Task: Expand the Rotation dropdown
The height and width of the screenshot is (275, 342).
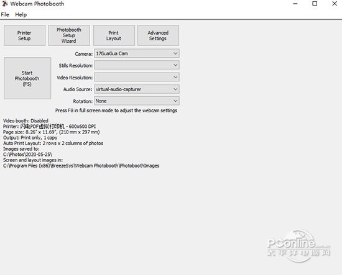Action: [x=137, y=101]
